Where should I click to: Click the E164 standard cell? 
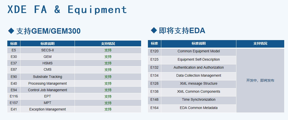pyautogui.click(x=154, y=108)
